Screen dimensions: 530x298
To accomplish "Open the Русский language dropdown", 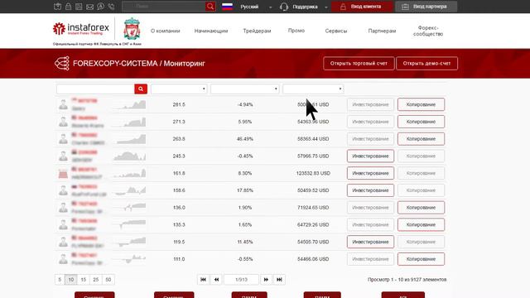I will tap(256, 7).
